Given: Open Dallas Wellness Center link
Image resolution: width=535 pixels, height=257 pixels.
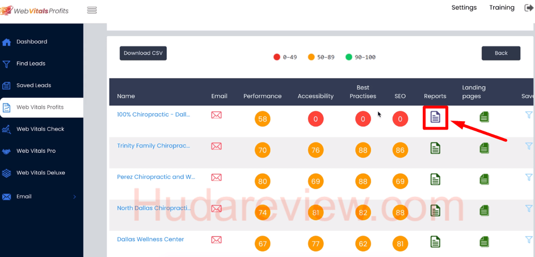Looking at the screenshot, I should coord(150,239).
